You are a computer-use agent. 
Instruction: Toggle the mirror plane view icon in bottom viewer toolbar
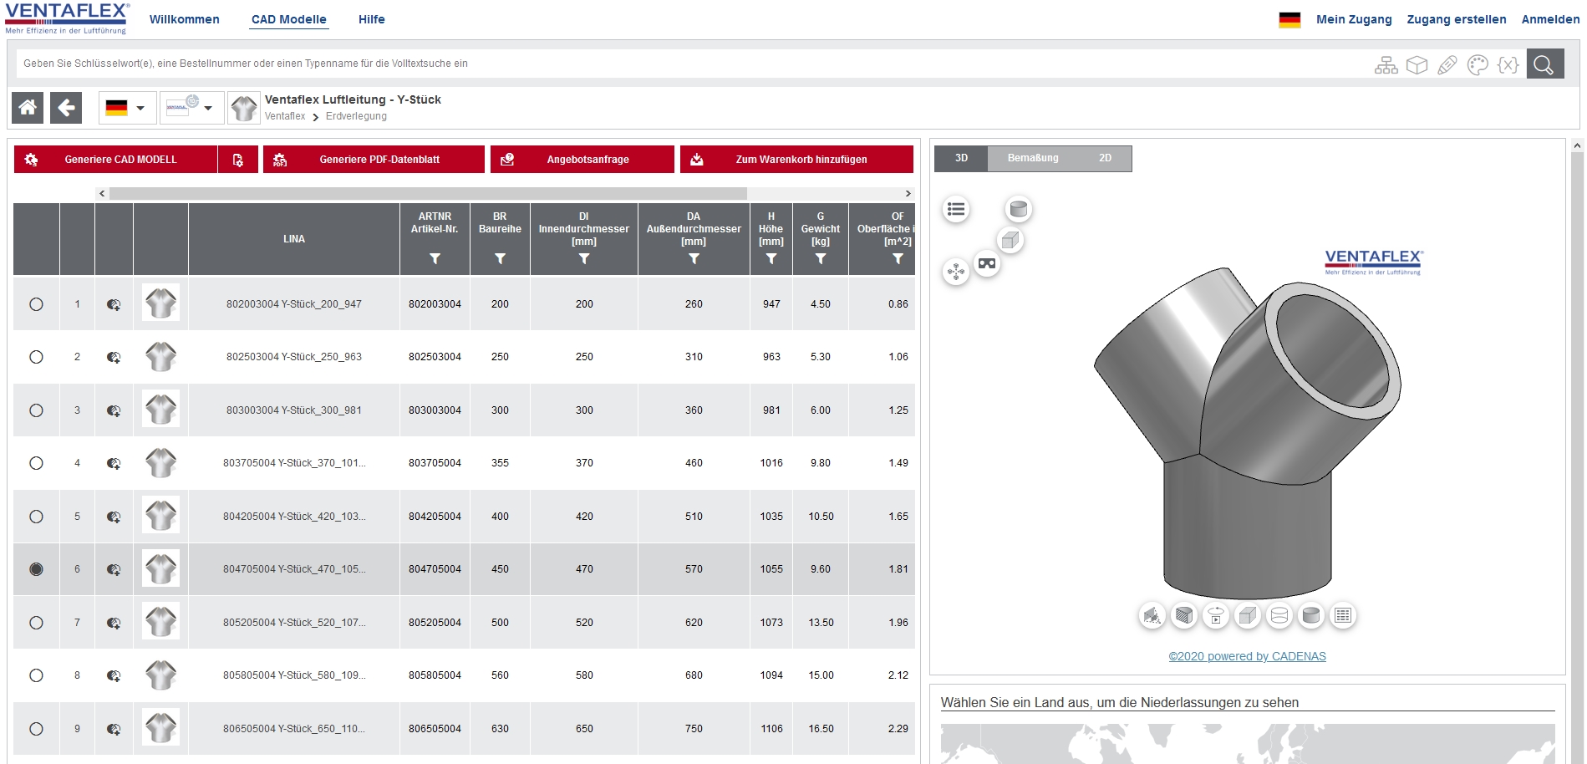[1152, 616]
